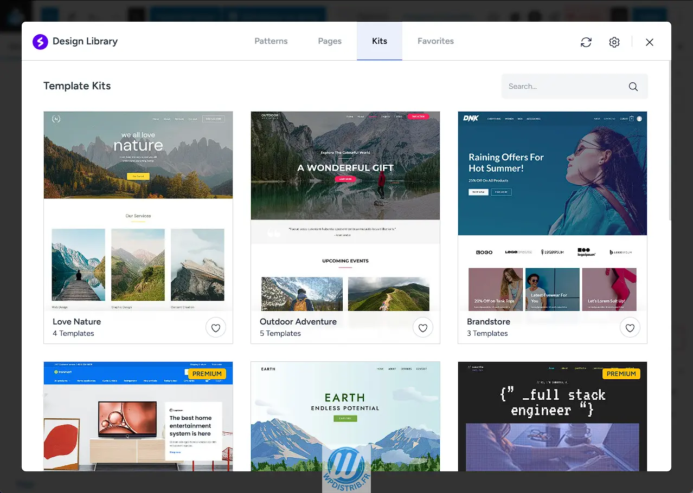The height and width of the screenshot is (493, 693).
Task: Click the dialog's vertical scrollbar
Action: tap(670, 141)
